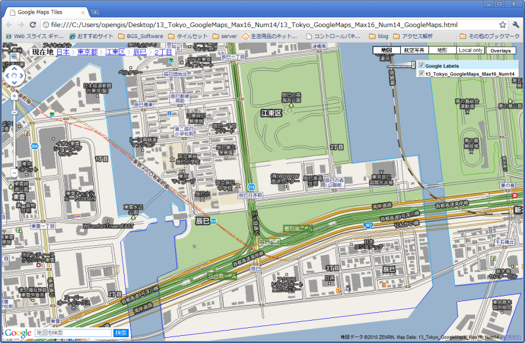Open the Chrome wrench settings menu

516,24
